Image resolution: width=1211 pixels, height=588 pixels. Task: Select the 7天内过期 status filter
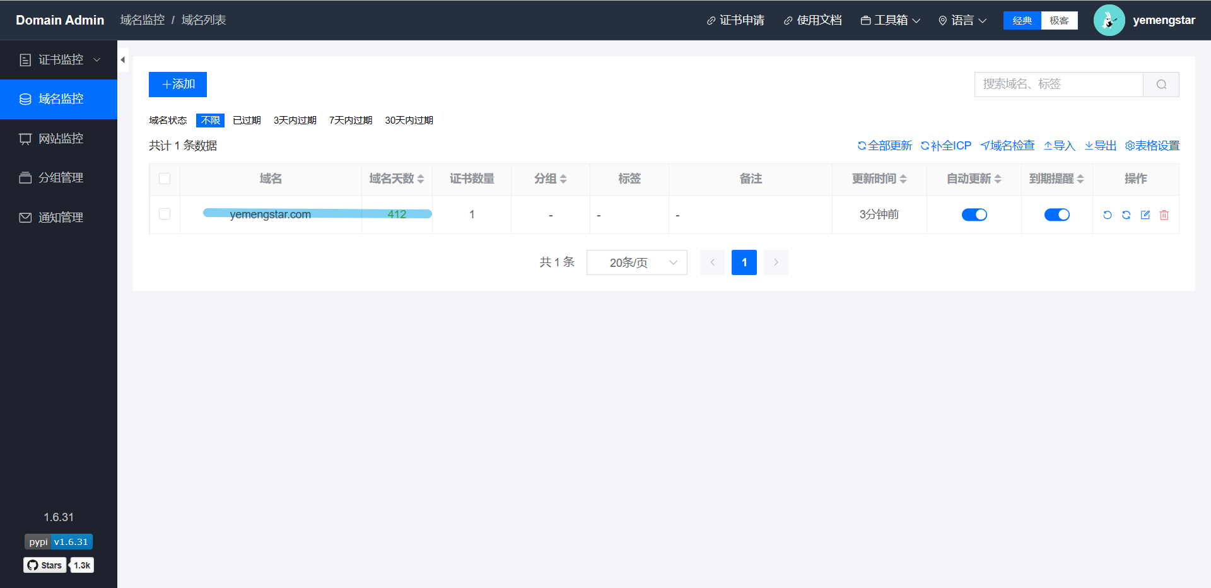[351, 121]
